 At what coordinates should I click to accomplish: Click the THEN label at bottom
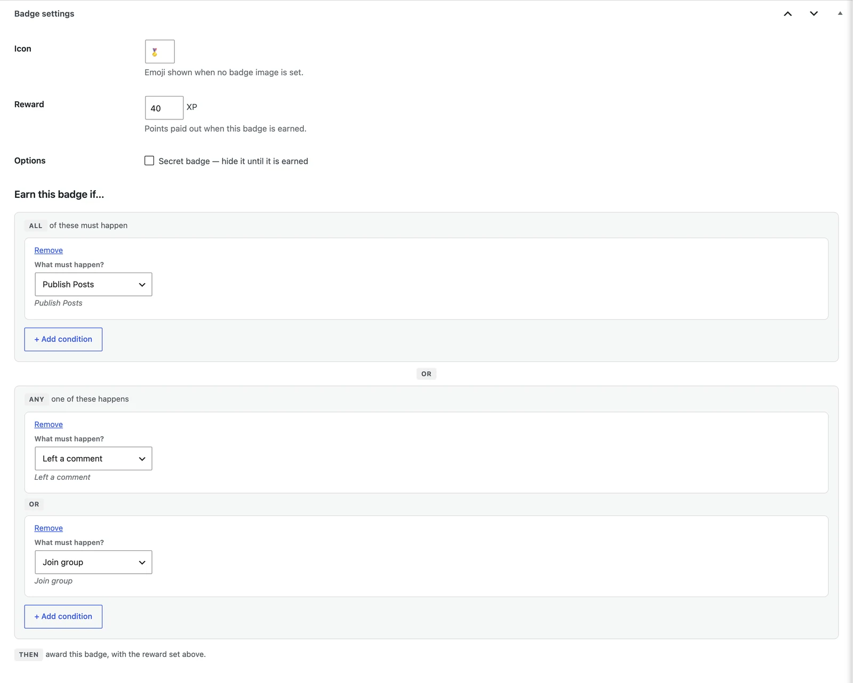[29, 654]
